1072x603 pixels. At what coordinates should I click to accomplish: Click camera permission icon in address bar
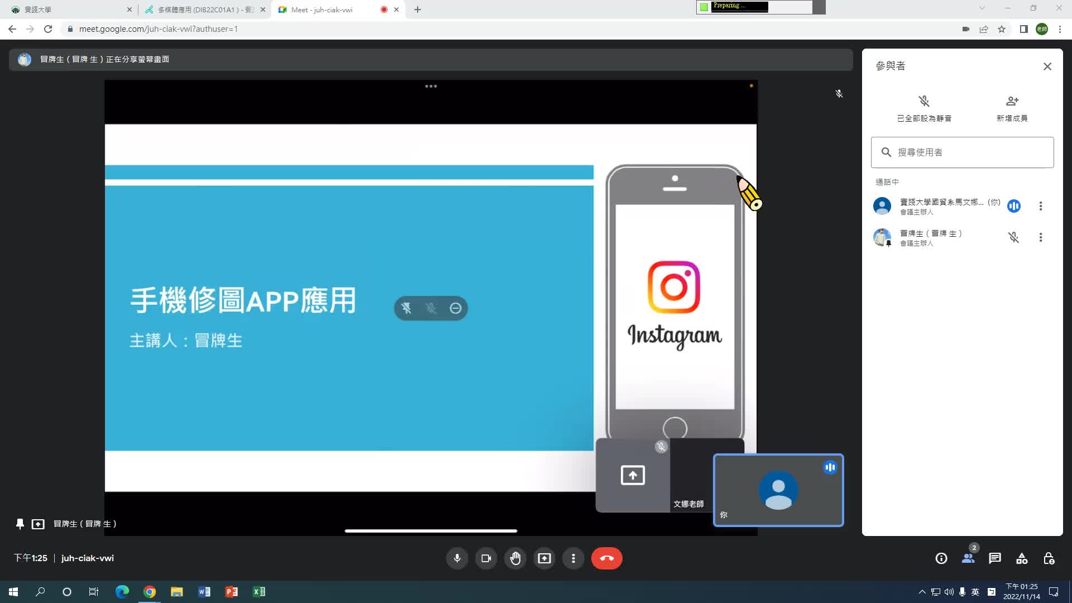[x=965, y=29]
